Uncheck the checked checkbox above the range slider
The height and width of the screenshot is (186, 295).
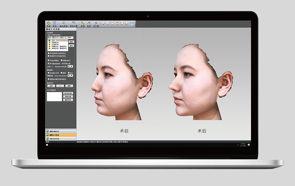(x=49, y=63)
